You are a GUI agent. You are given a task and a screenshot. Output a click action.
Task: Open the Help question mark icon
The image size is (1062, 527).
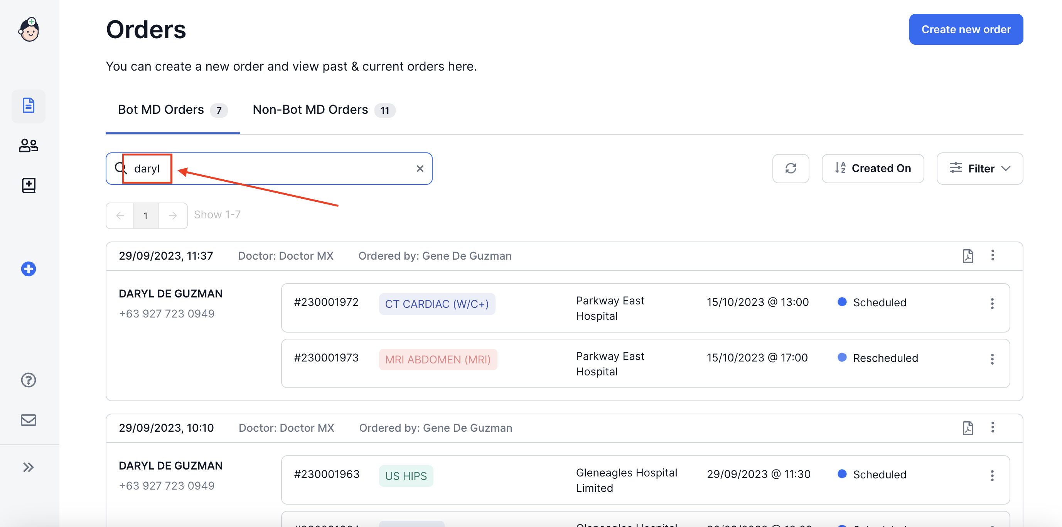29,380
